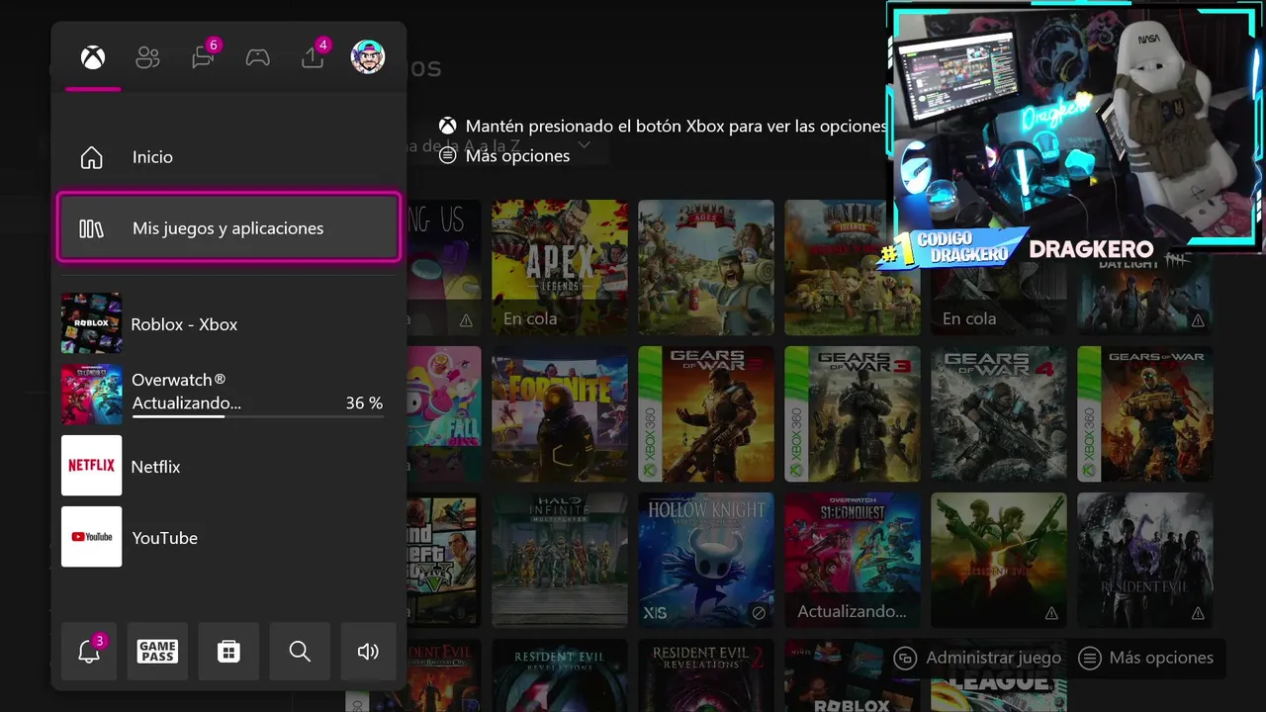Select the Roblox tile in bottom row
This screenshot has width=1266, height=712.
pyautogui.click(x=853, y=675)
